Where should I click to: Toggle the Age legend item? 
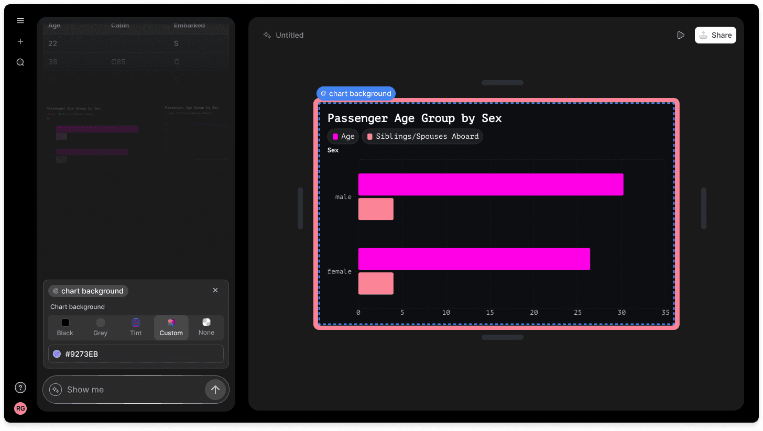click(x=343, y=137)
